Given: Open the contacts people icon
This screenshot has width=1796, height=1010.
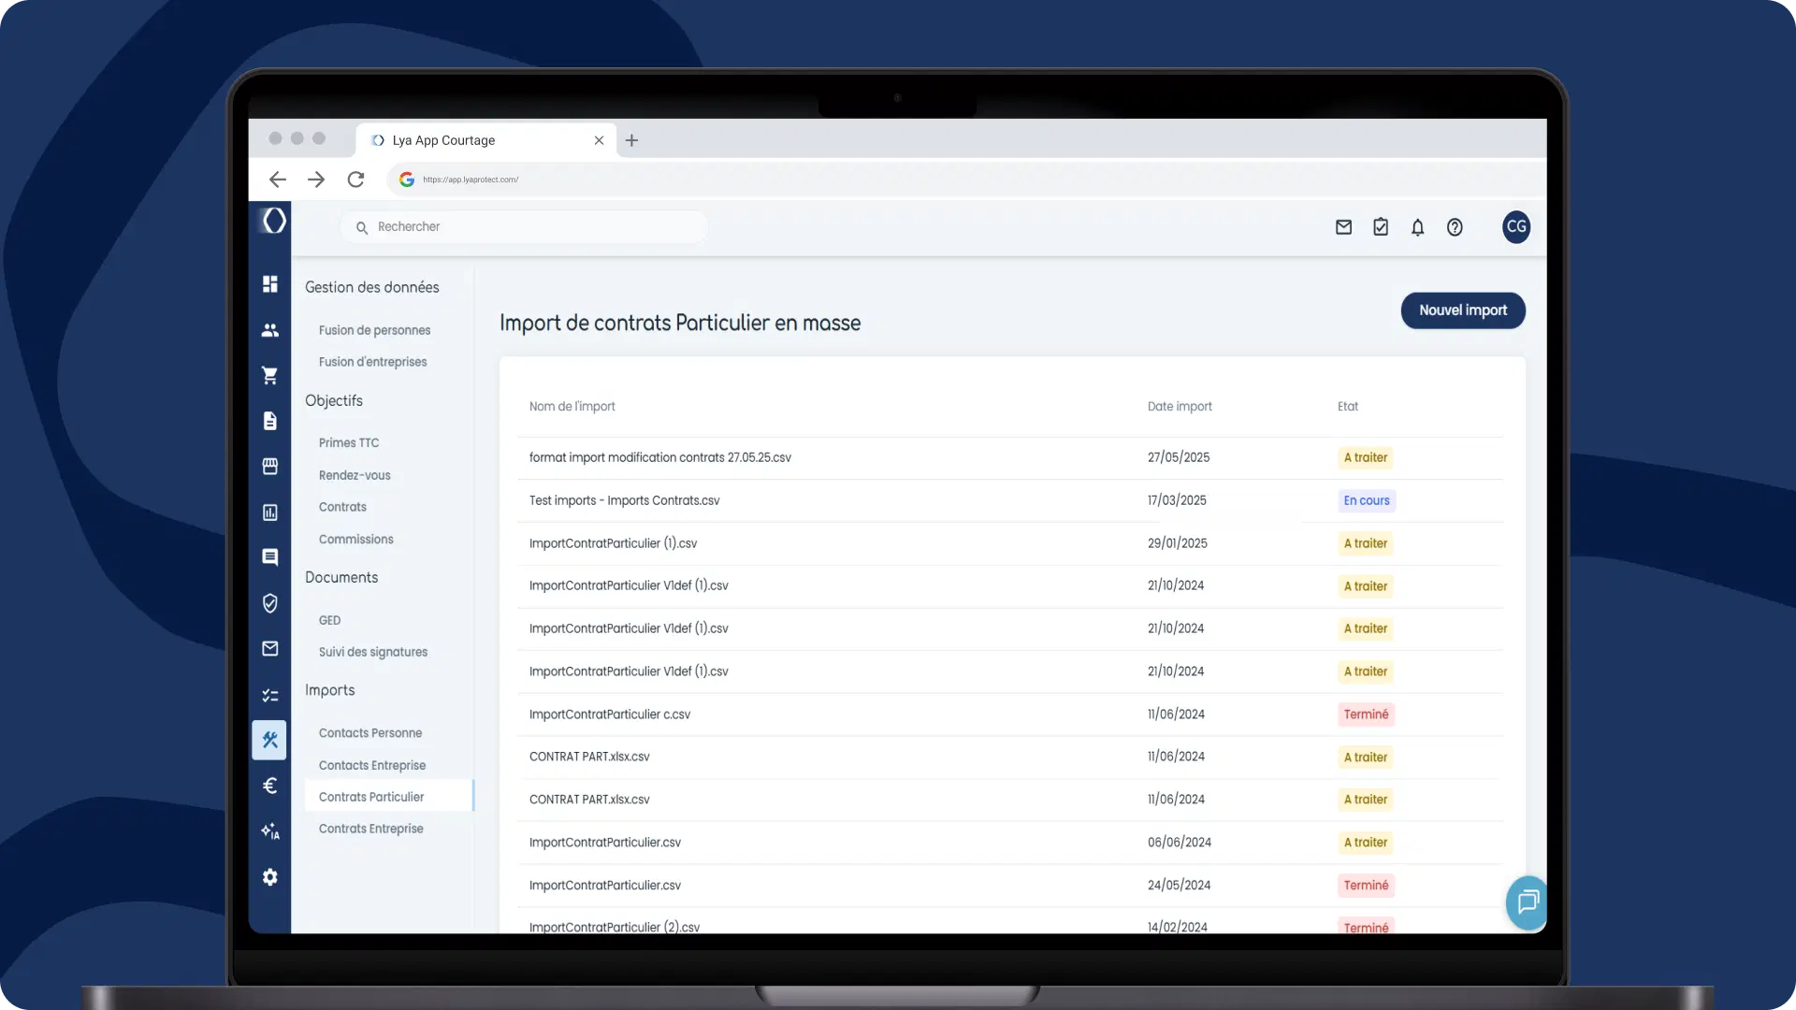Looking at the screenshot, I should coord(270,330).
